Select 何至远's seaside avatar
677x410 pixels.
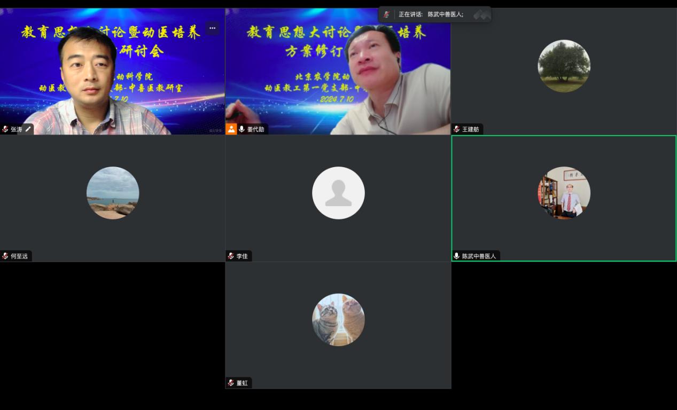point(113,193)
